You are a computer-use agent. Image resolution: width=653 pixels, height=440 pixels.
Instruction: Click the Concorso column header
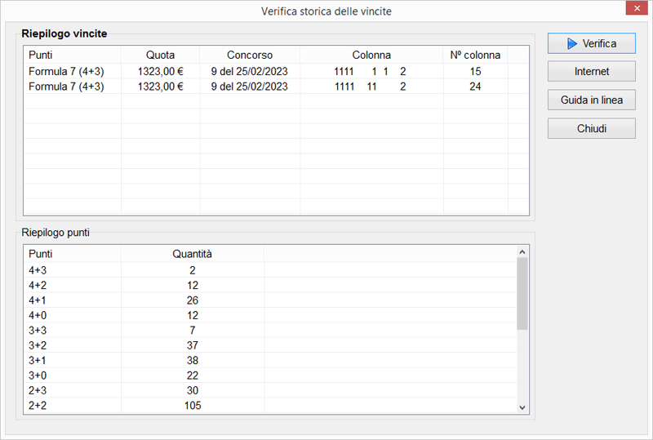pos(250,55)
